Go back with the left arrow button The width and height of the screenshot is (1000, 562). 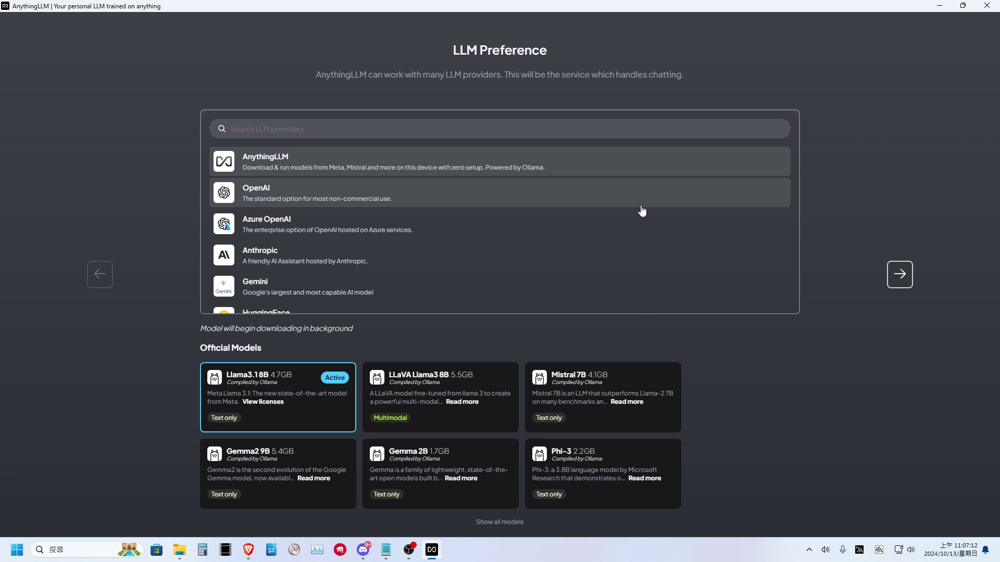(x=100, y=274)
